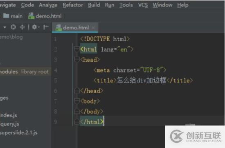Select the superslide.2.1.js file

coord(19,133)
